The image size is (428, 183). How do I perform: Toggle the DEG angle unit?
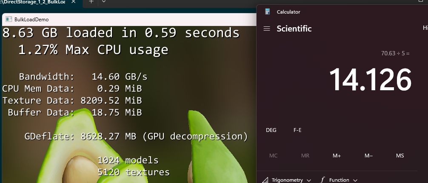[x=271, y=130]
